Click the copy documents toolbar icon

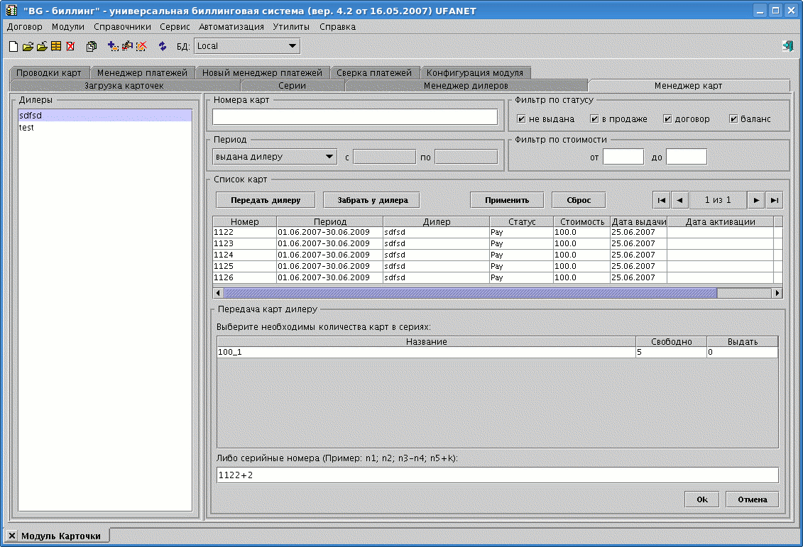(x=92, y=46)
